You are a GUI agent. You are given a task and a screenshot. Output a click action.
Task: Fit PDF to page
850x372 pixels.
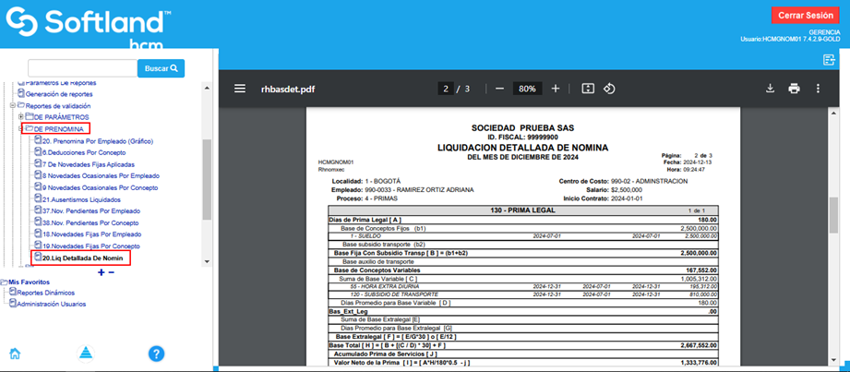point(588,89)
